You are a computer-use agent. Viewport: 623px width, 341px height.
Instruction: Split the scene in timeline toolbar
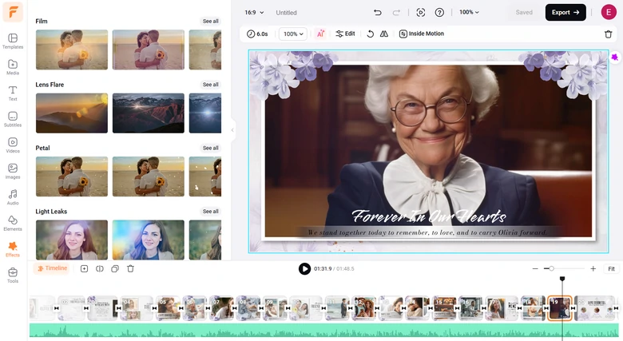(100, 269)
